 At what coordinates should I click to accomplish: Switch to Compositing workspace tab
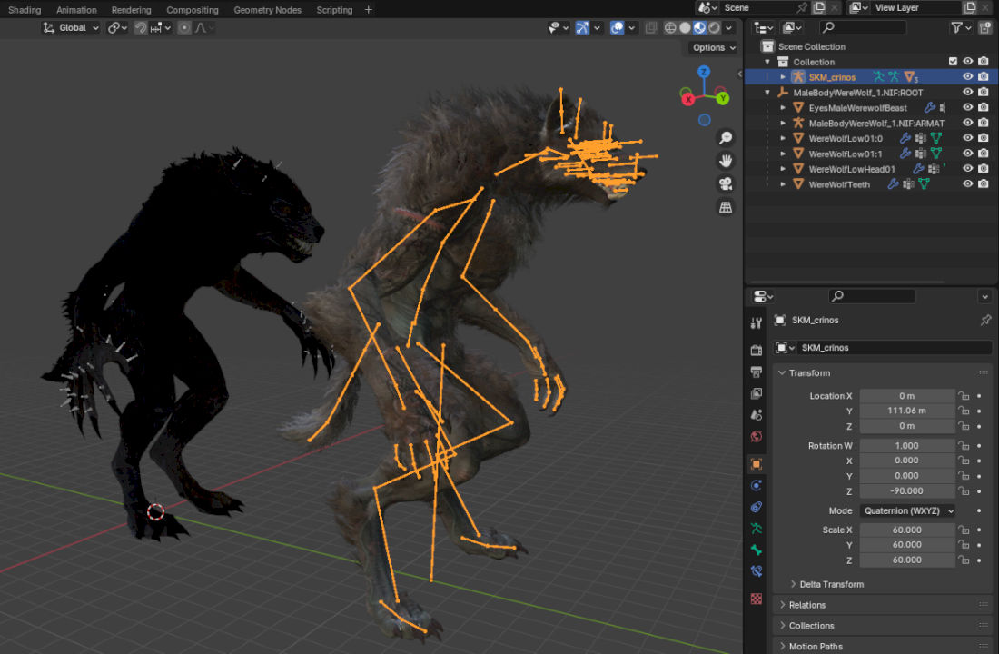coord(193,10)
